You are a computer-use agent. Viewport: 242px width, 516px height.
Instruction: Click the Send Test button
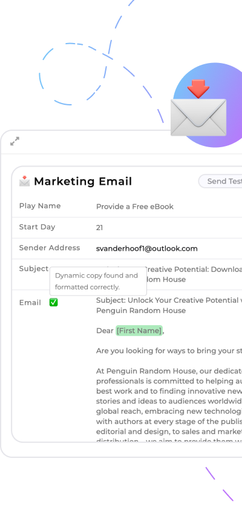point(220,181)
